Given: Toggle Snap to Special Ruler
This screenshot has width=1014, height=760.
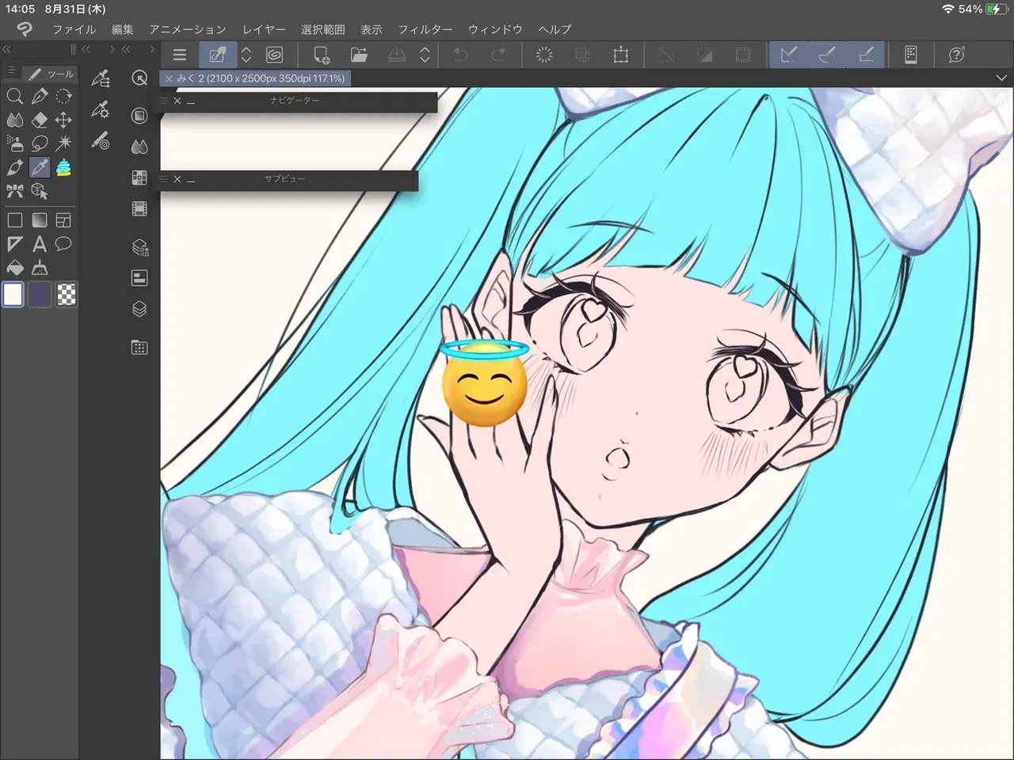Looking at the screenshot, I should [827, 55].
